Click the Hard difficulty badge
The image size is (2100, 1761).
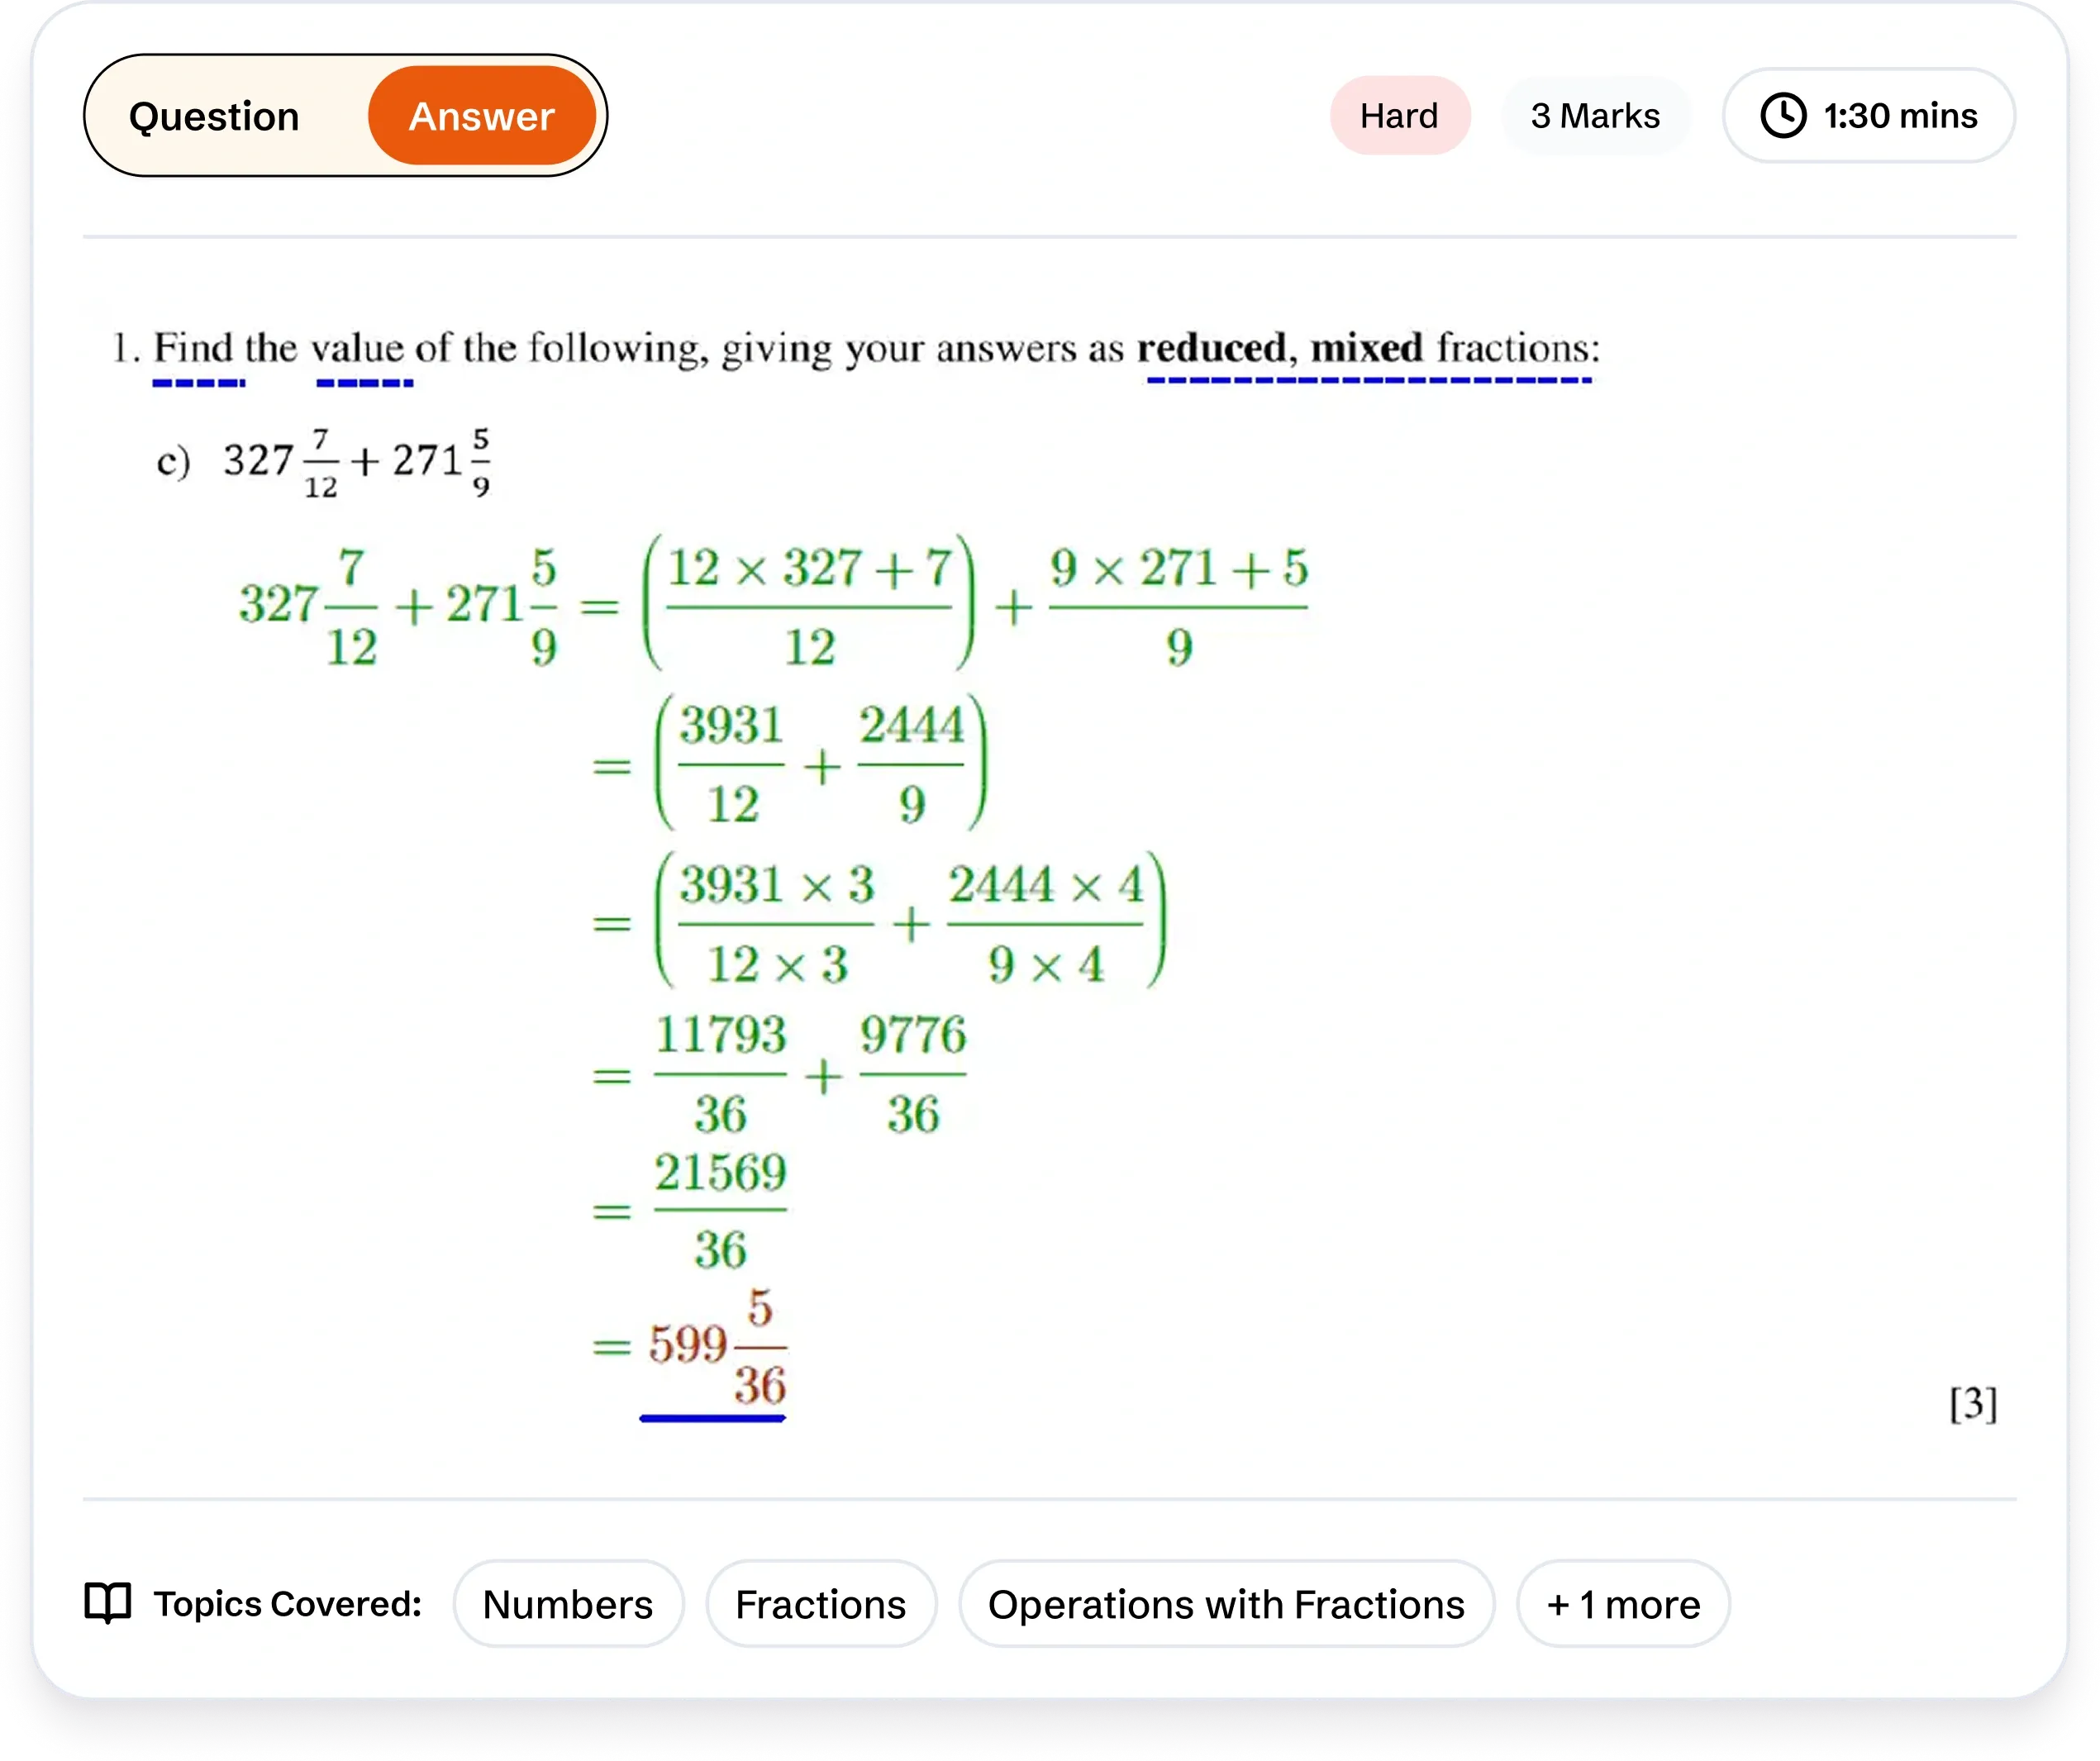(x=1399, y=116)
